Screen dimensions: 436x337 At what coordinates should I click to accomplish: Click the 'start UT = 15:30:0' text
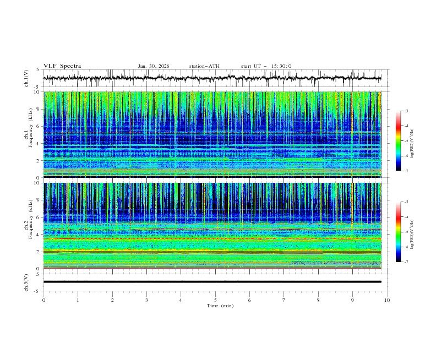pos(266,66)
